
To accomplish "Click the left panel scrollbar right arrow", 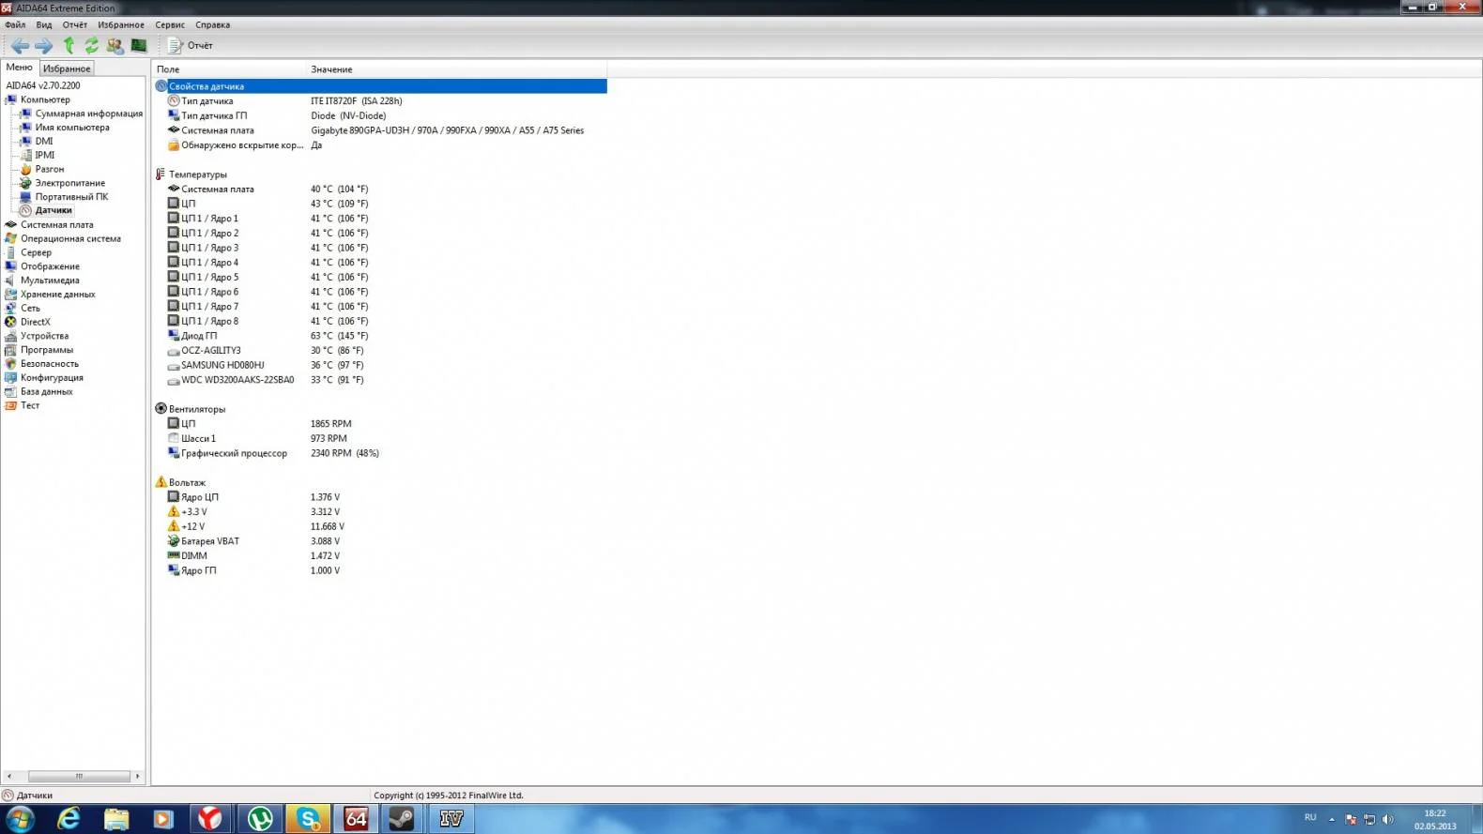I will pyautogui.click(x=138, y=776).
